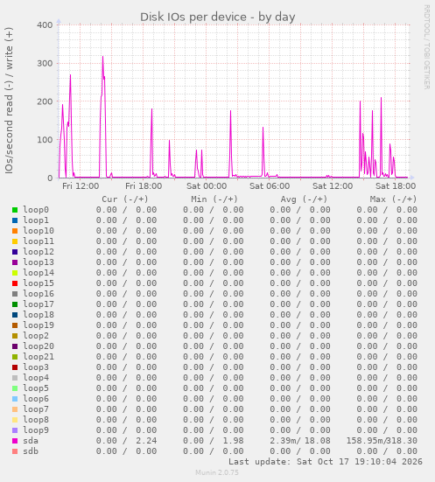Screen dimensions: 435x482
Task: Click the loop10 orange legend swatch
Action: (15, 231)
